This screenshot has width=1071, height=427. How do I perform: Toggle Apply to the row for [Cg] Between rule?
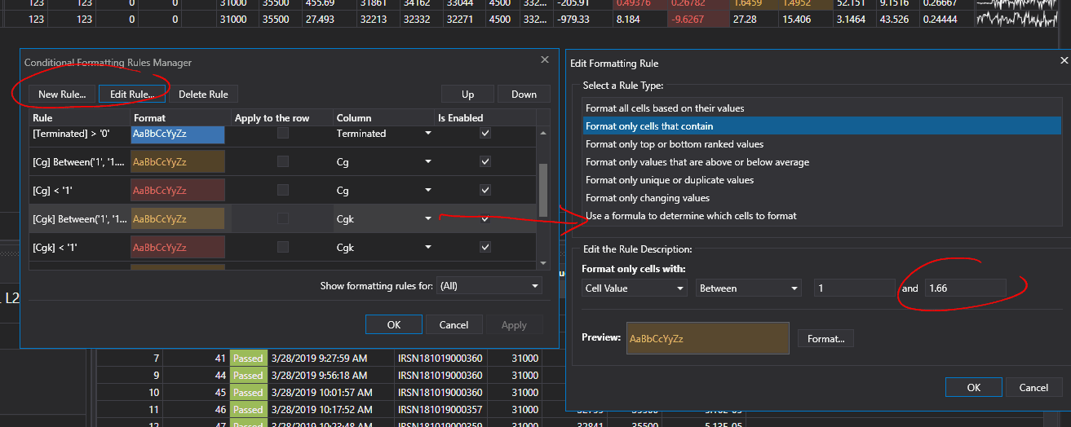click(282, 162)
